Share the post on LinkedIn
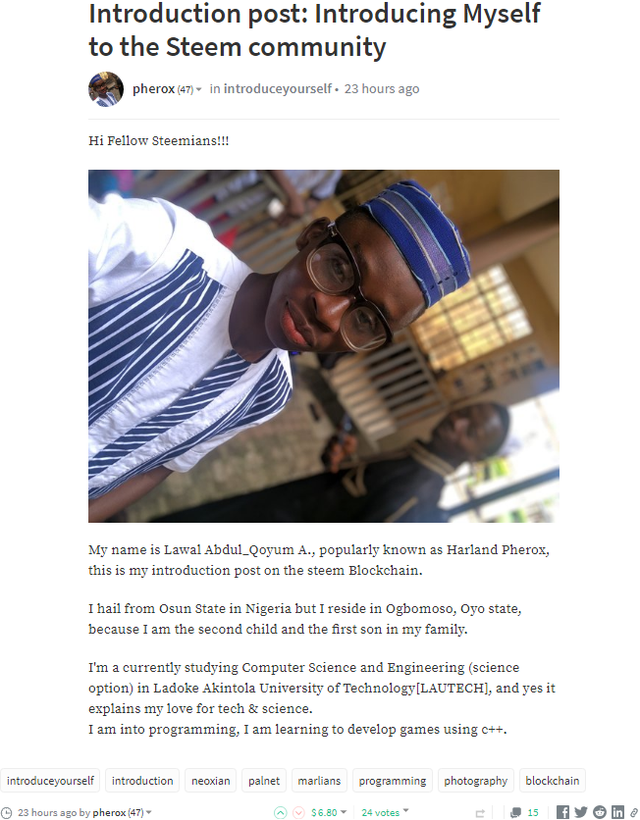 [618, 812]
